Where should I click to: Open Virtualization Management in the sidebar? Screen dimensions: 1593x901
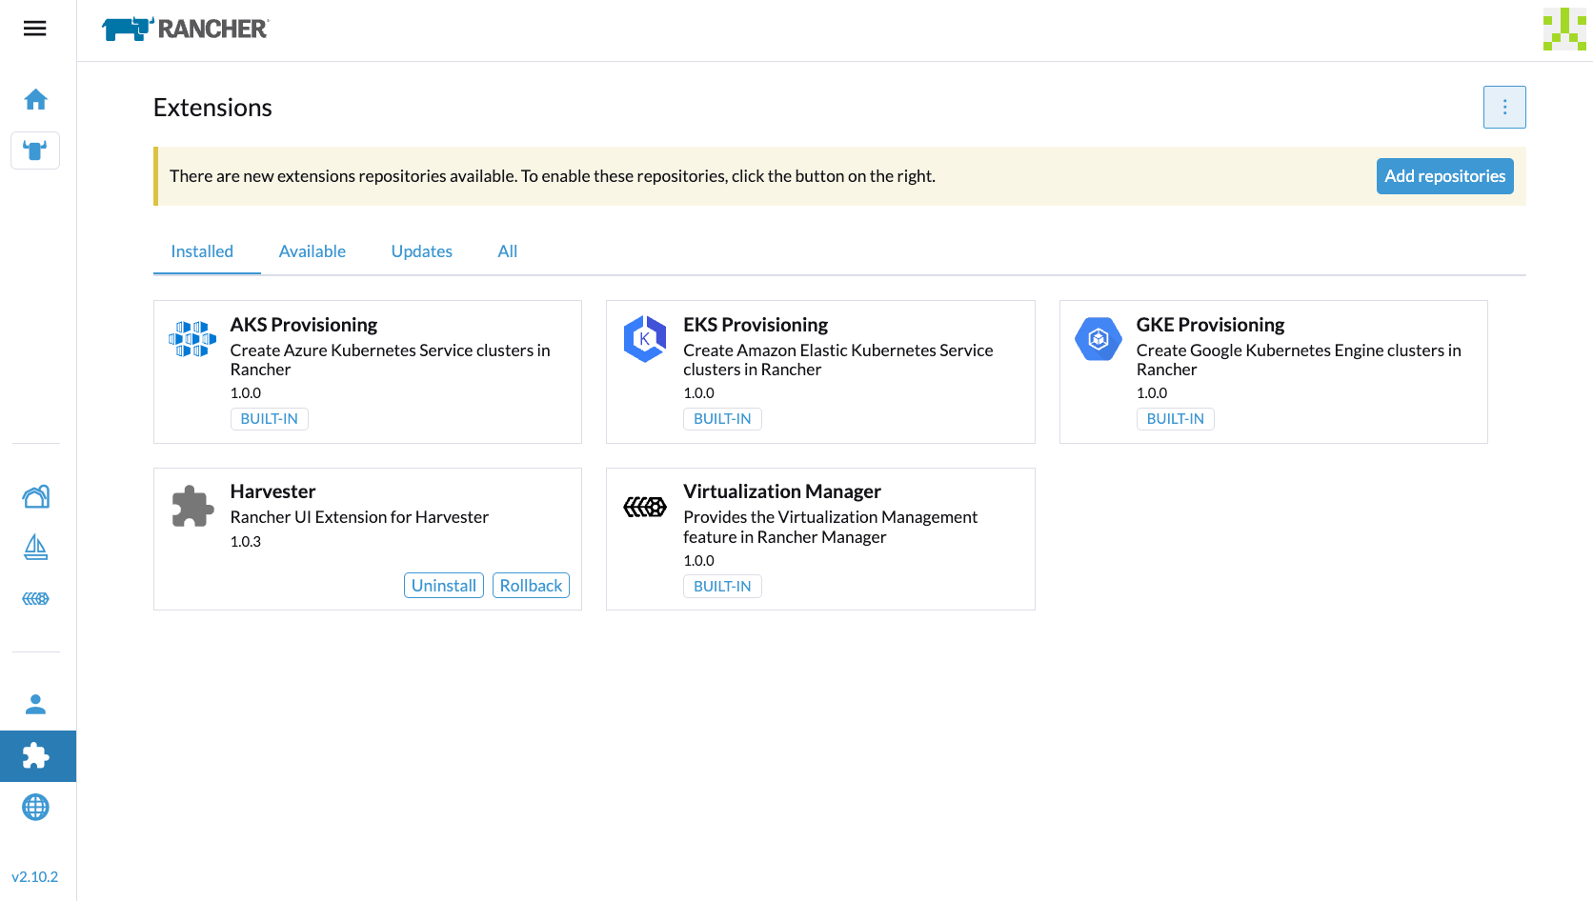tap(35, 598)
